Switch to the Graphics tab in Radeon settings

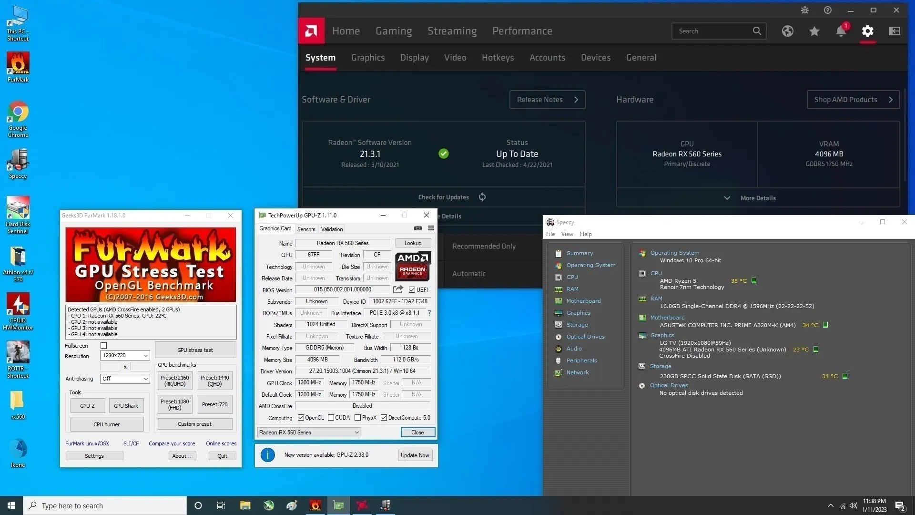point(368,58)
